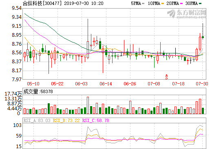This screenshot has width=212, height=149.
Task: Select the 05-10 date label
Action: pos(33,84)
